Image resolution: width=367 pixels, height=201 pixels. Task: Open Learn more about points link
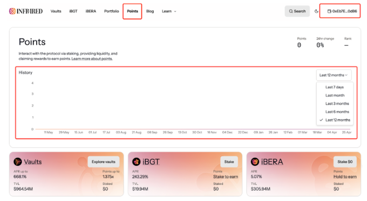point(92,59)
